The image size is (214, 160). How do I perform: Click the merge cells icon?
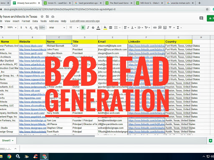point(116,27)
